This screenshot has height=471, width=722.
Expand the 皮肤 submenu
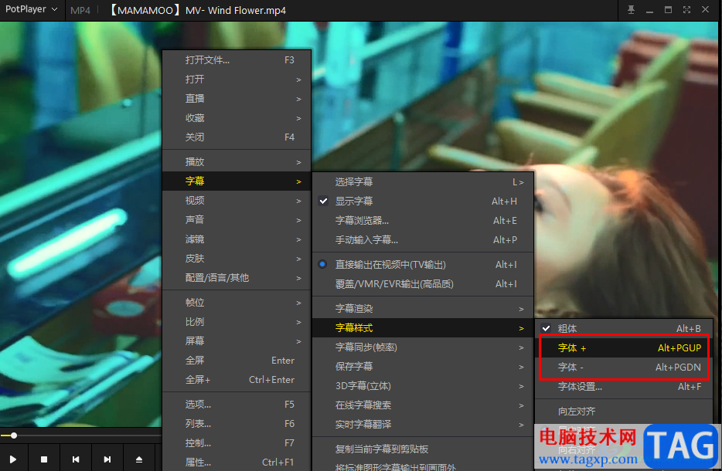(237, 259)
